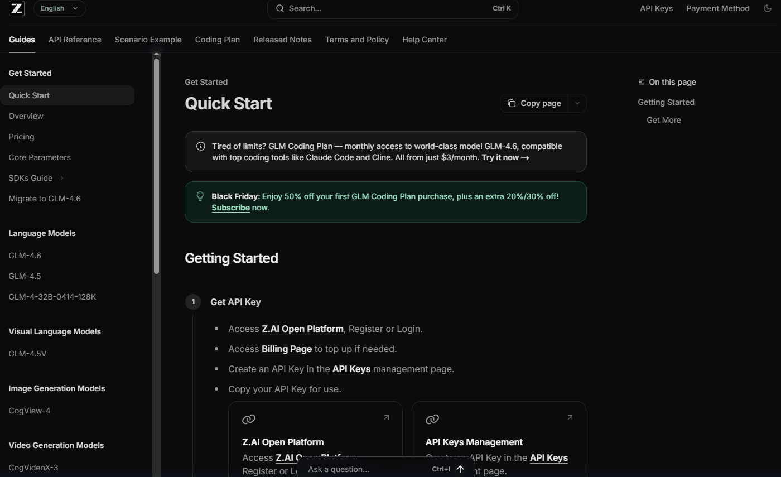Click the Try it now link
Image resolution: width=781 pixels, height=477 pixels.
505,157
